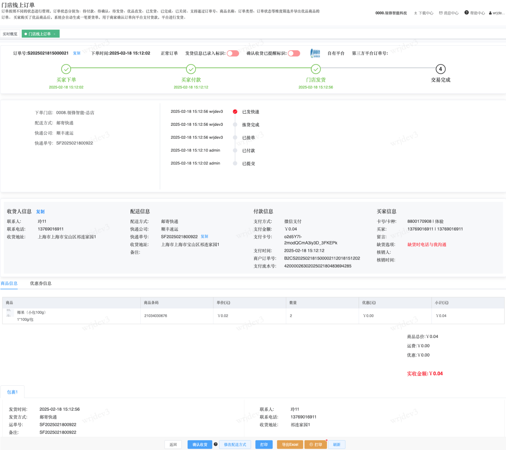
Task: Open 消息中心 envelope icon
Action: 441,13
